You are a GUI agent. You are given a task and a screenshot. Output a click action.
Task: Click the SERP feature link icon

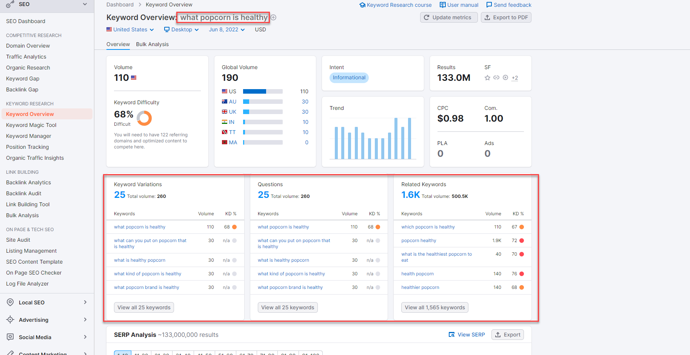(496, 77)
